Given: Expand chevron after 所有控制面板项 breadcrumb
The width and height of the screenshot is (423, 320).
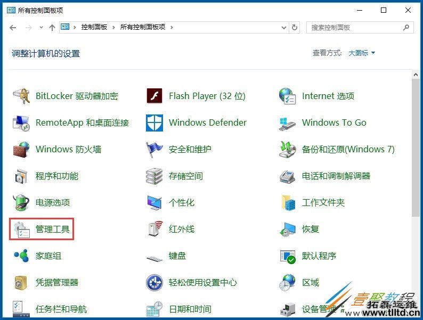Looking at the screenshot, I should pos(172,27).
